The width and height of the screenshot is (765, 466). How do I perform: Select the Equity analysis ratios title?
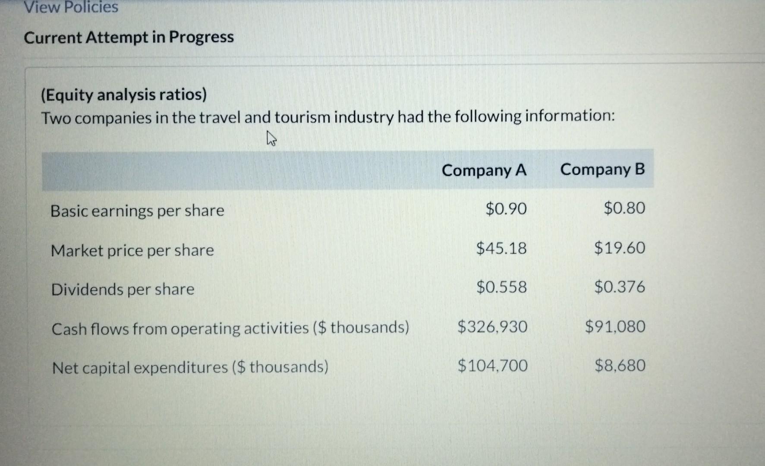124,94
